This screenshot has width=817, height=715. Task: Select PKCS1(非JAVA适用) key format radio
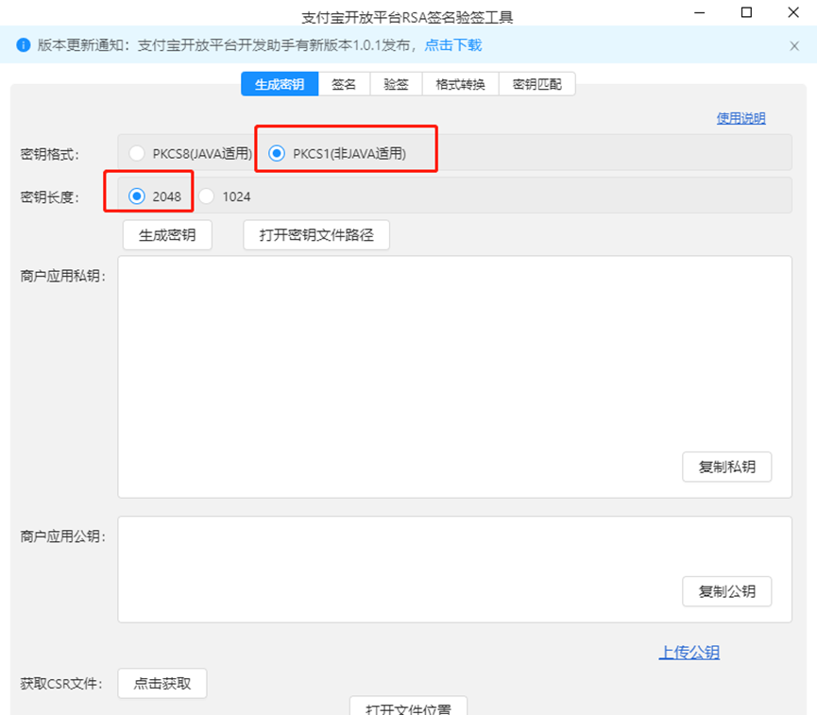tap(277, 153)
